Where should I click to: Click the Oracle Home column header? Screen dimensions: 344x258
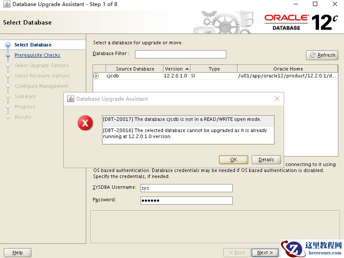pos(288,69)
